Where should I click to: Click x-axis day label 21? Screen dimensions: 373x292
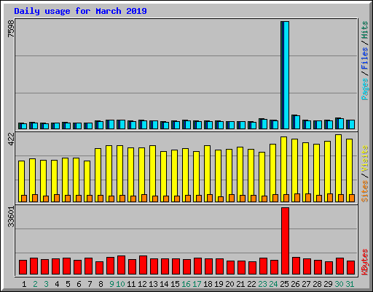point(240,284)
